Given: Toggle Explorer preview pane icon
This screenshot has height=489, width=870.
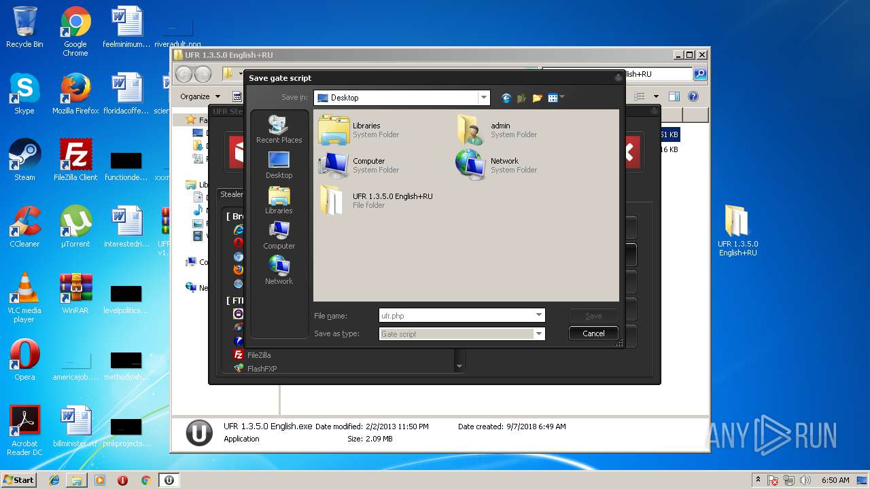Looking at the screenshot, I should click(674, 96).
